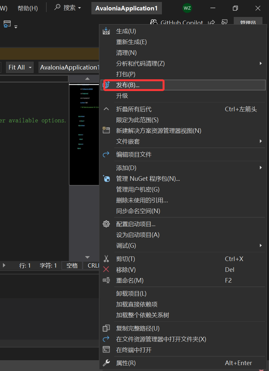Image resolution: width=269 pixels, height=371 pixels.
Task: Select 限定为此范围(S)
Action: 183,120
